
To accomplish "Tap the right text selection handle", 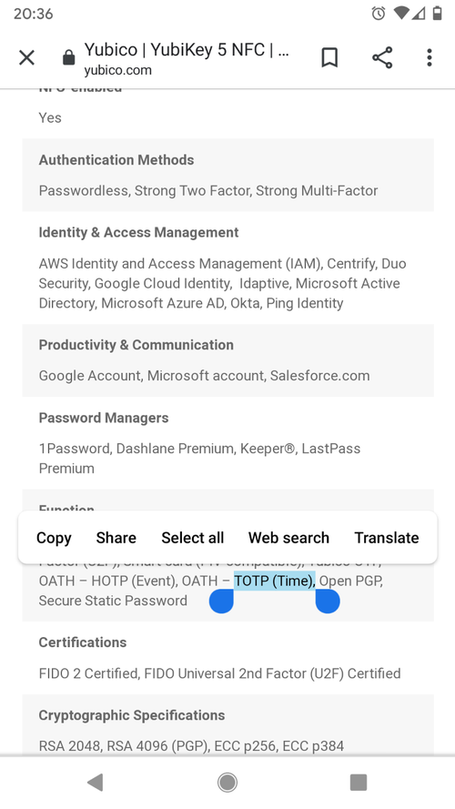I will point(327,602).
